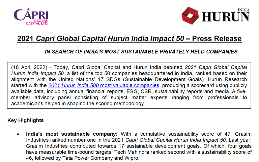
Task: Open the 2021 Hurun India 500 link
Action: pyautogui.click(x=104, y=85)
